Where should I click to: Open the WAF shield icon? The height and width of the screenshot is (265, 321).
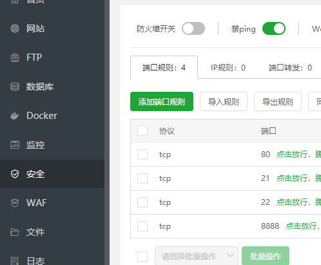tap(15, 203)
